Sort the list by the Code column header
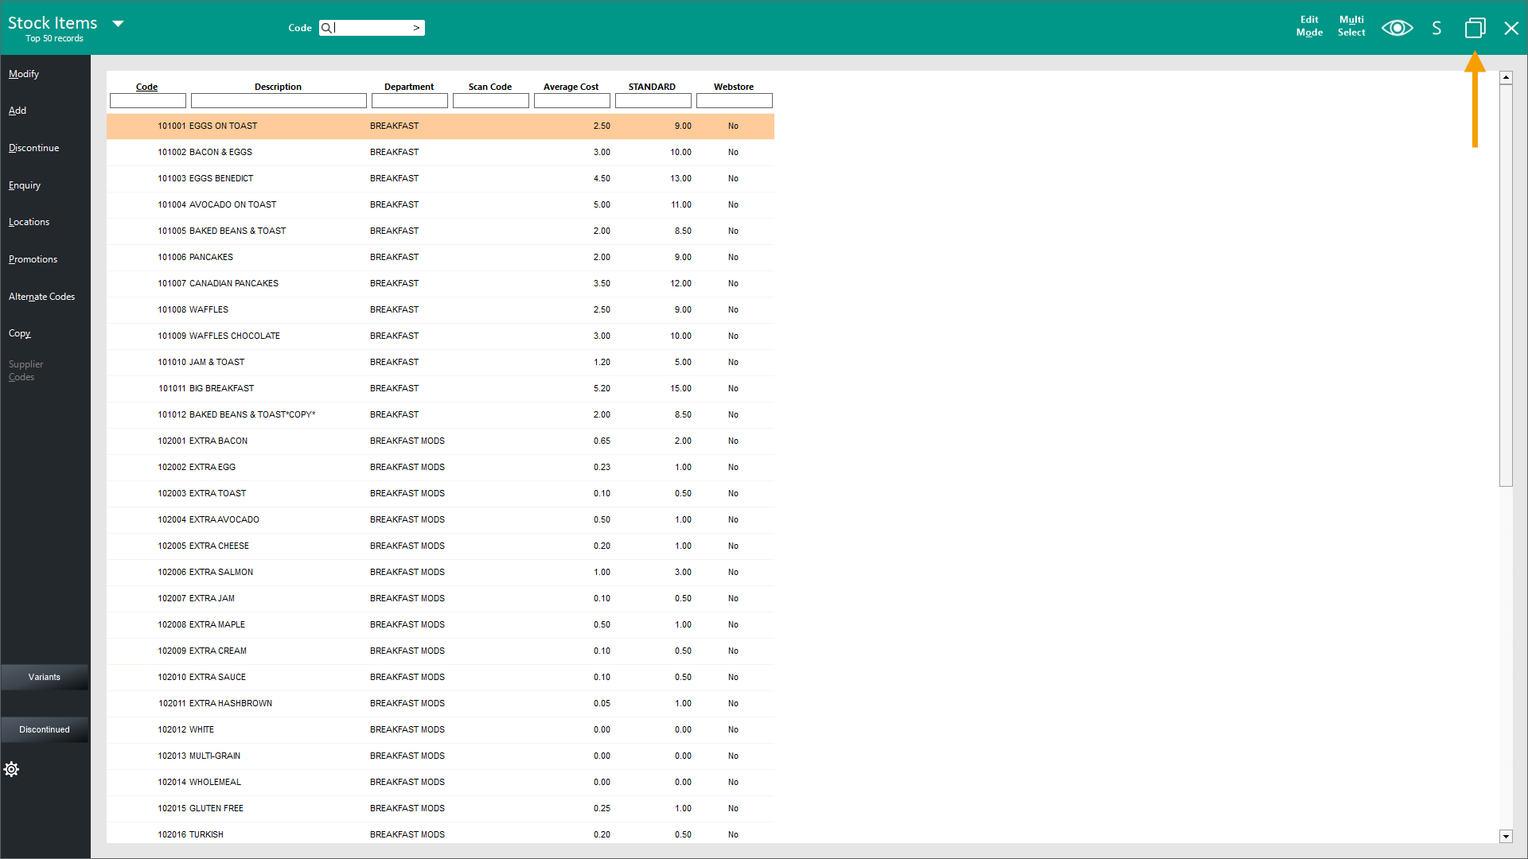This screenshot has height=859, width=1528. [146, 86]
